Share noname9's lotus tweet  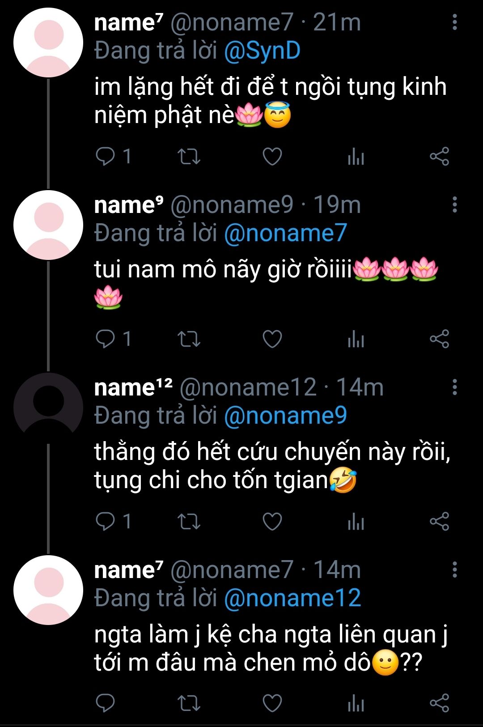[x=439, y=339]
